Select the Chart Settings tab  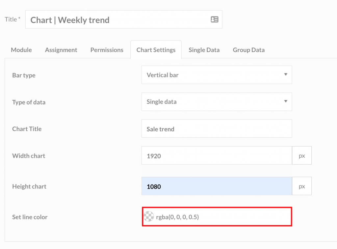tap(156, 50)
